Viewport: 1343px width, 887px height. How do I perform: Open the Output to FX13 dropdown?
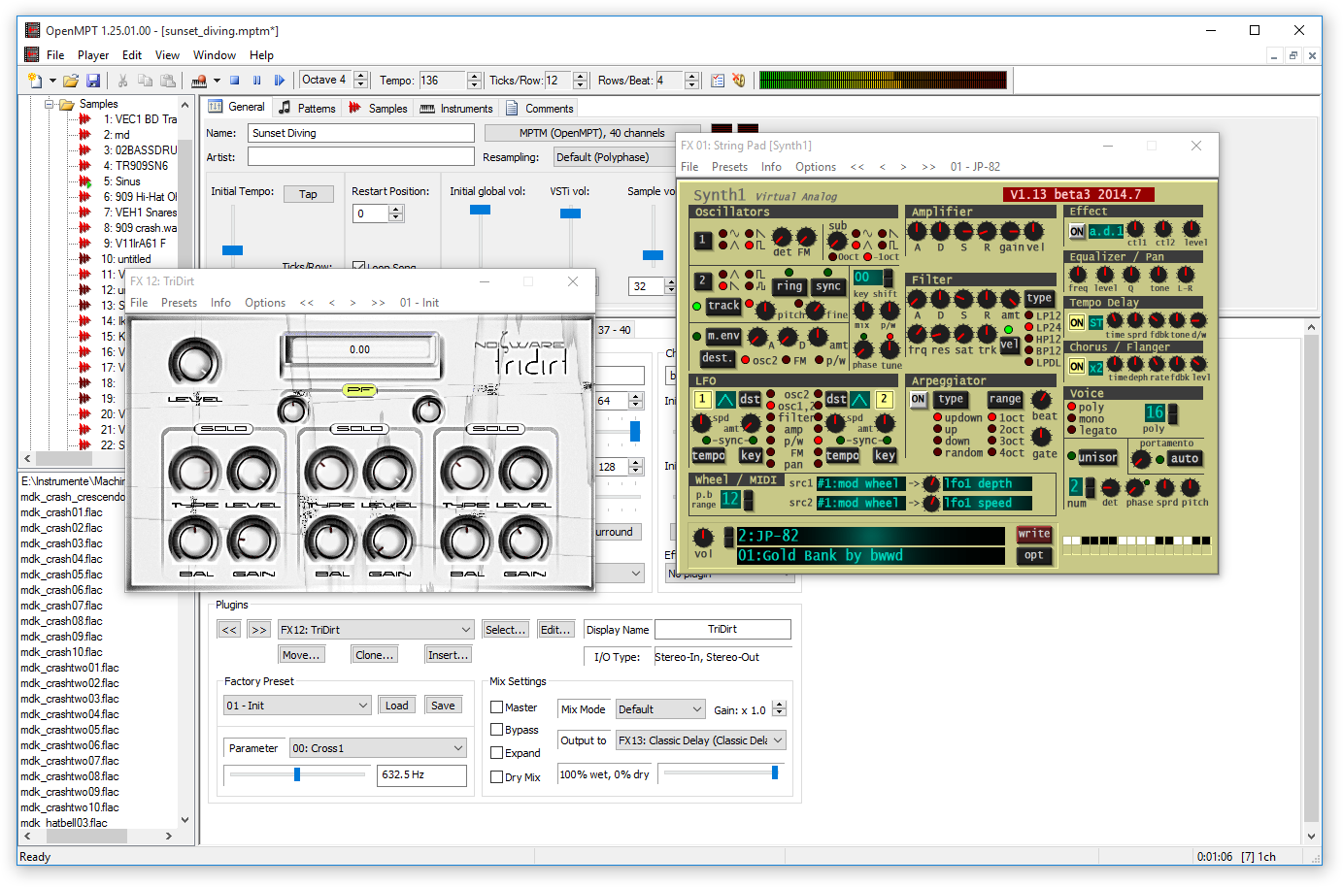700,740
